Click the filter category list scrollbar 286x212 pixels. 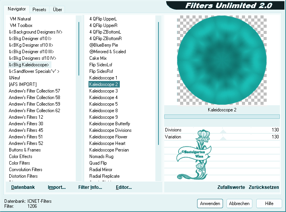pyautogui.click(x=79, y=49)
